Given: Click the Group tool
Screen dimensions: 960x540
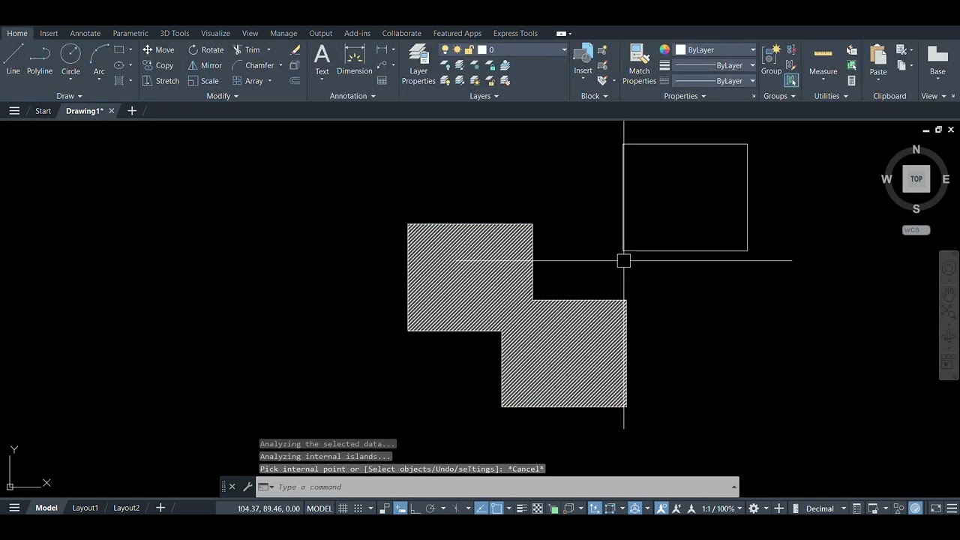Looking at the screenshot, I should (771, 59).
